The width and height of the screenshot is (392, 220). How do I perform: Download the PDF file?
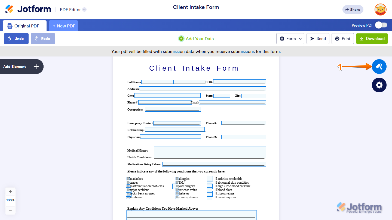[x=372, y=39]
